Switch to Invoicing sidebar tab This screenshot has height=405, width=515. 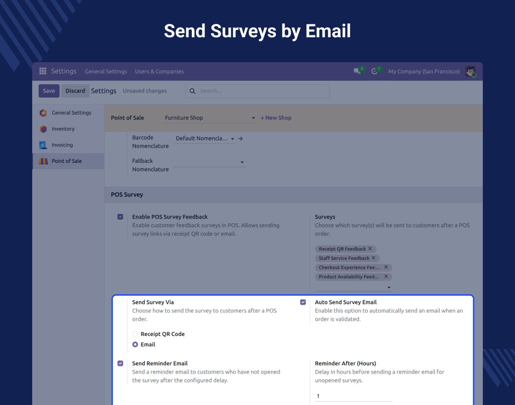click(x=69, y=145)
